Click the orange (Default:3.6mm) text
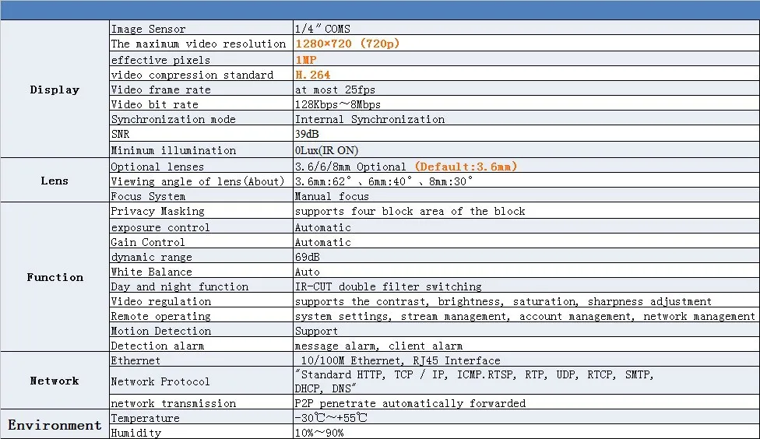Viewport: 760px width, 439px height. point(466,167)
